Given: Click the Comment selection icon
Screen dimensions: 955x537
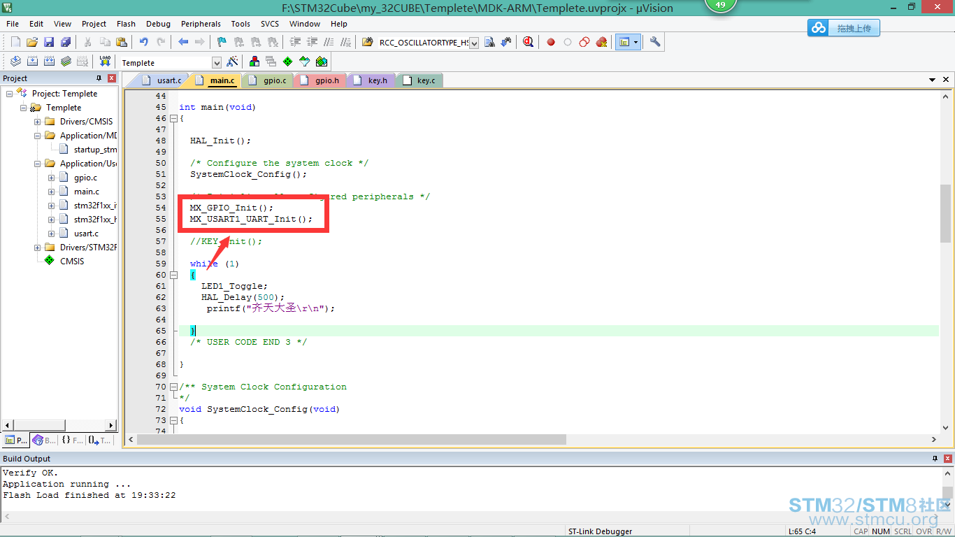Looking at the screenshot, I should coord(329,42).
